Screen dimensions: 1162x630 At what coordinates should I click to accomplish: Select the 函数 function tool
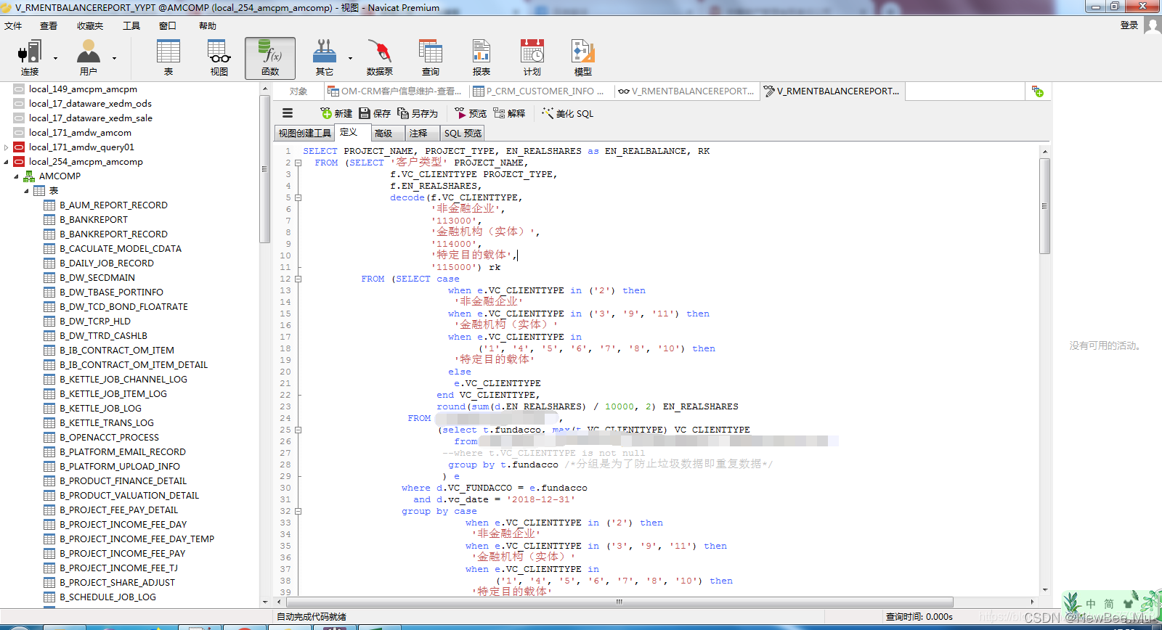click(270, 57)
